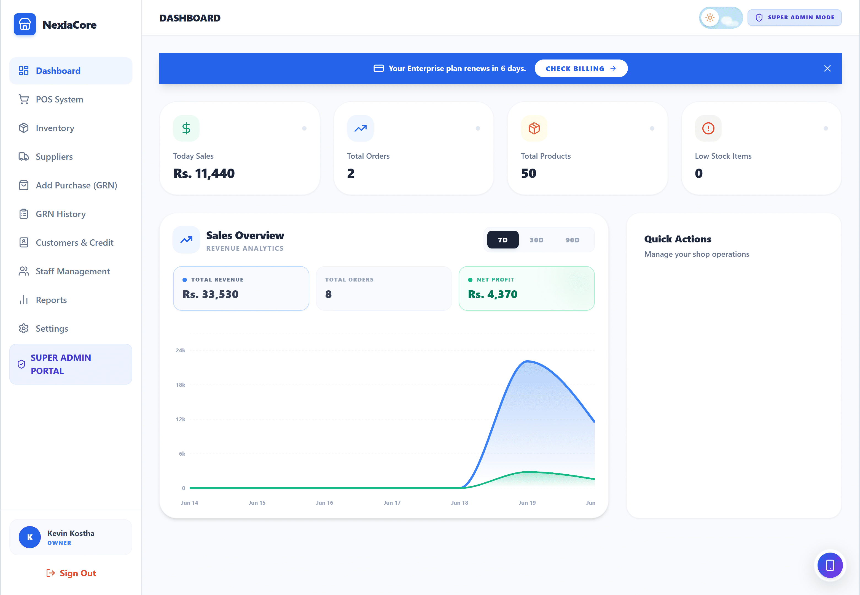The image size is (860, 595).
Task: Click the Total Products box icon
Action: tap(534, 129)
